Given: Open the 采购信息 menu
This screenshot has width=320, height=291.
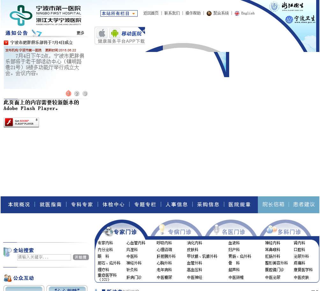Looking at the screenshot, I should pyautogui.click(x=208, y=205).
